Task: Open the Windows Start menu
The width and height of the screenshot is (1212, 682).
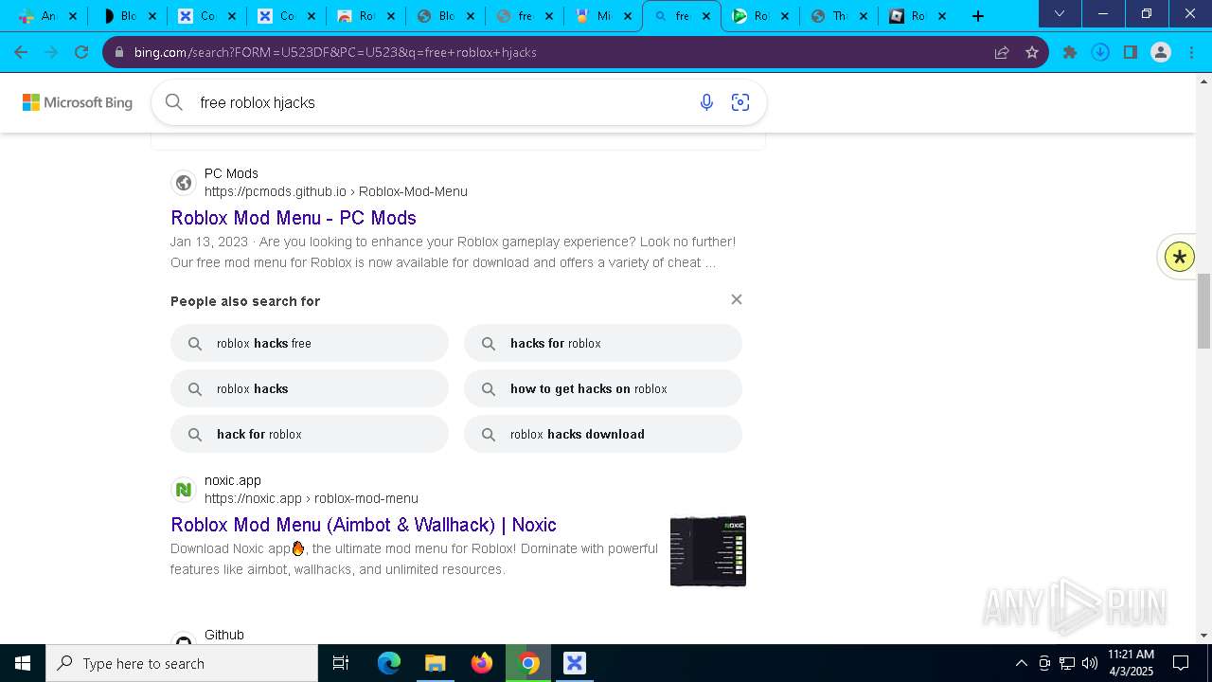Action: [x=23, y=663]
